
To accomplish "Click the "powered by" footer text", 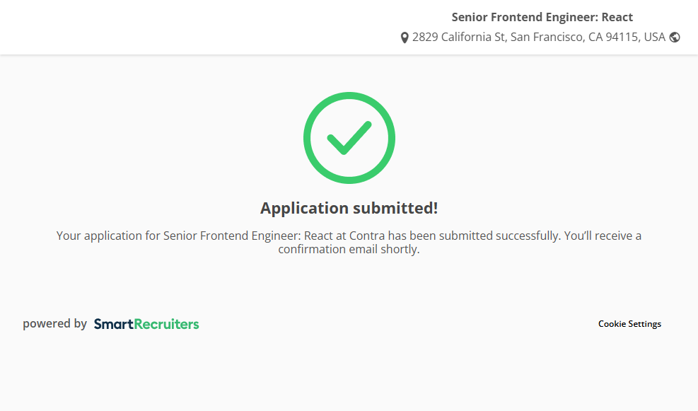I will (x=54, y=324).
